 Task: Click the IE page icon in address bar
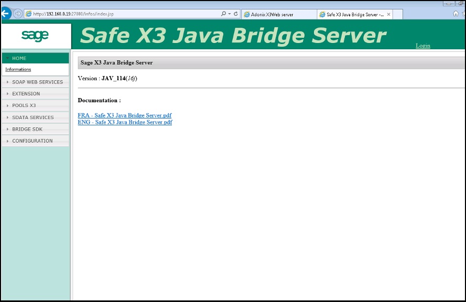pos(28,14)
